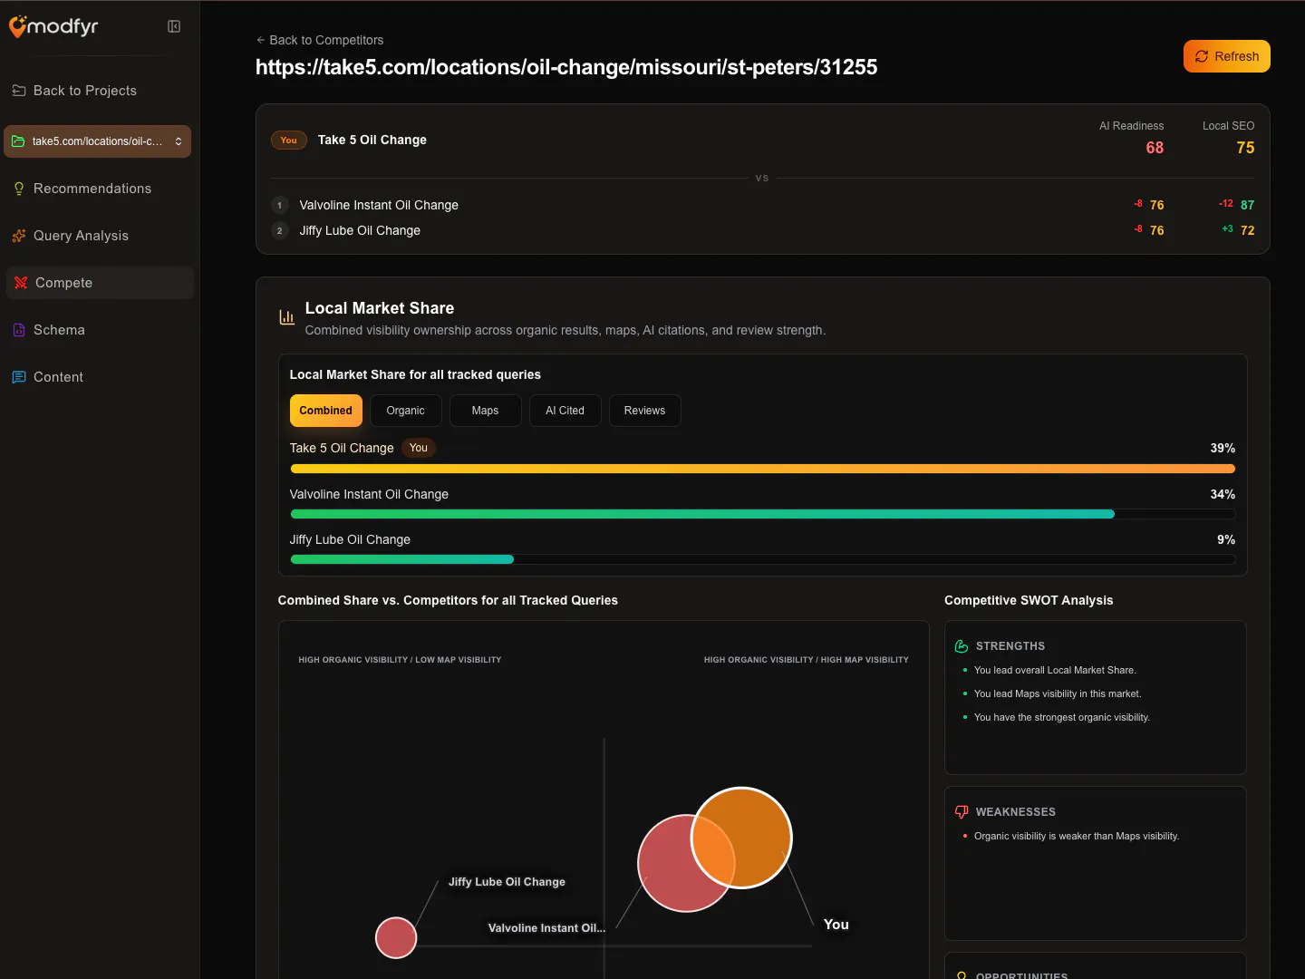Click the 9% market share value
Screen dimensions: 1305x979
point(1226,539)
